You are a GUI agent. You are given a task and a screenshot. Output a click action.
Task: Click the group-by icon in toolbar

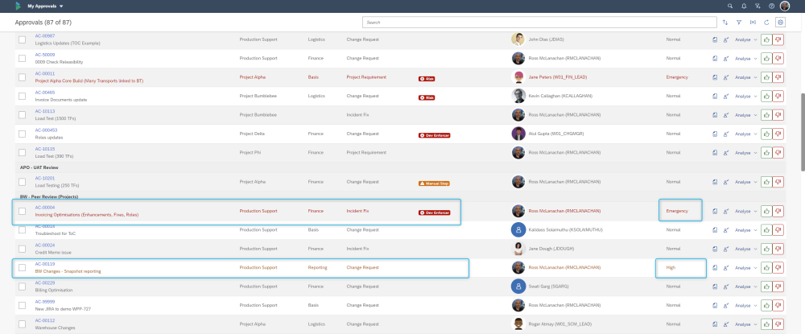pos(753,23)
